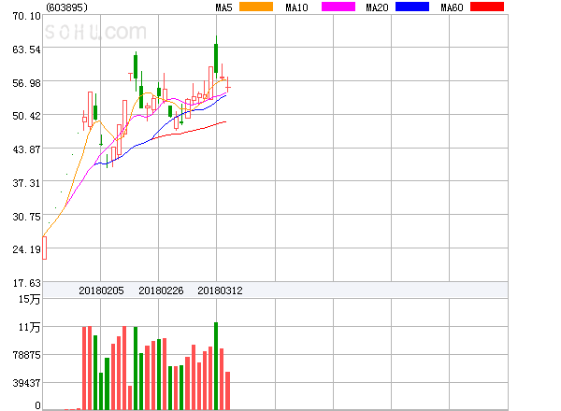
Task: Click the 56.98 price axis label
Action: [x=26, y=84]
